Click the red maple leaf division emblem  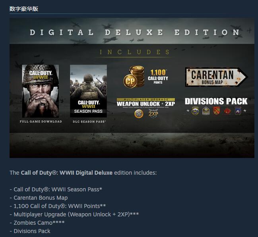[227, 111]
